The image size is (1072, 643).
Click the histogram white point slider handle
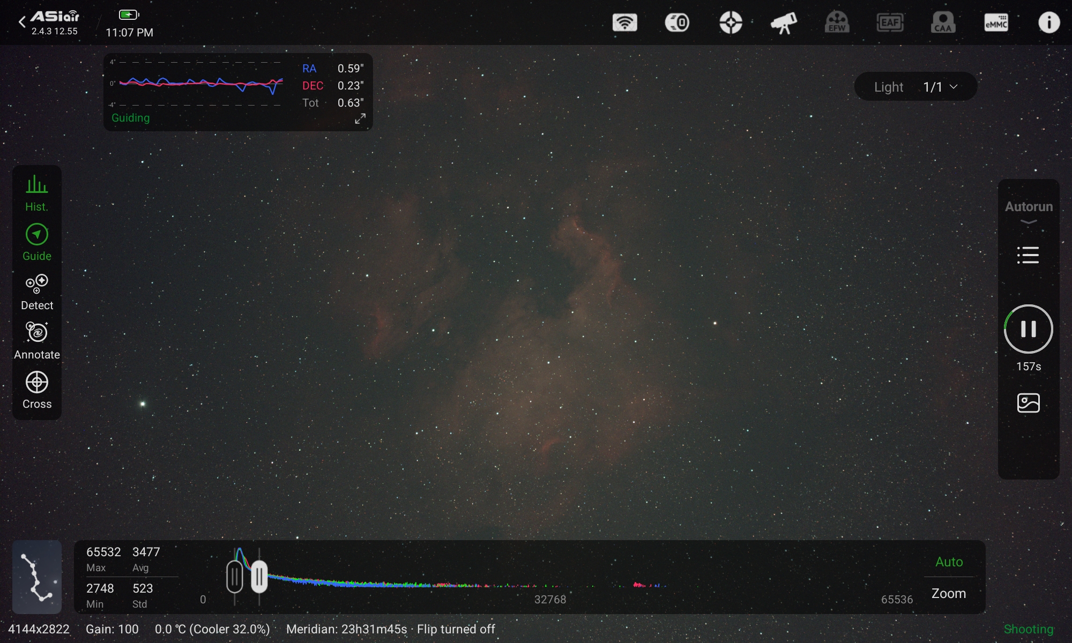pos(259,577)
